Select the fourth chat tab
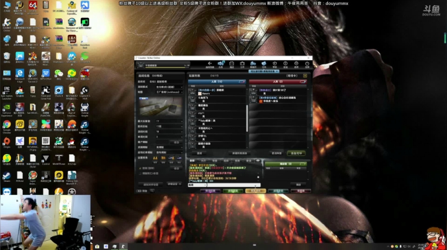 [x=226, y=161]
